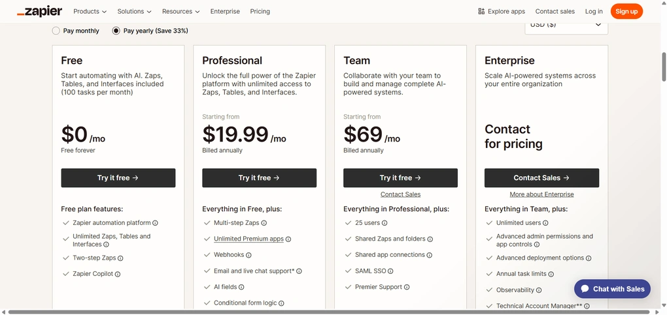
Task: Click info icon after Advanced admin permissions and app controls
Action: 536,245
